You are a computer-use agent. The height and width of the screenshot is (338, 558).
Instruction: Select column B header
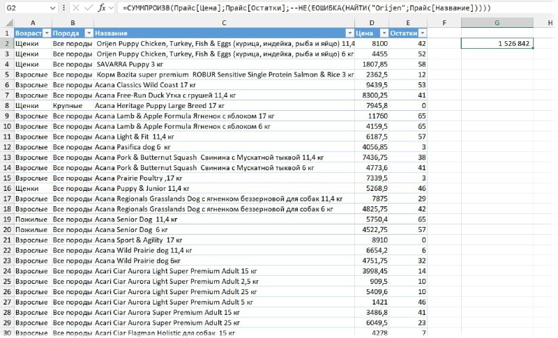tap(73, 23)
